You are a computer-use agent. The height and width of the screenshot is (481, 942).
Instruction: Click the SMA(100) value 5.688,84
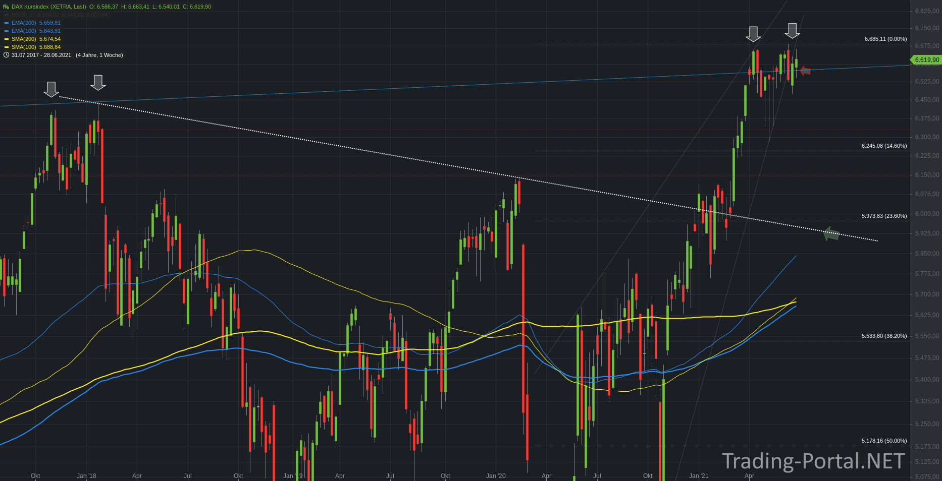pyautogui.click(x=50, y=47)
